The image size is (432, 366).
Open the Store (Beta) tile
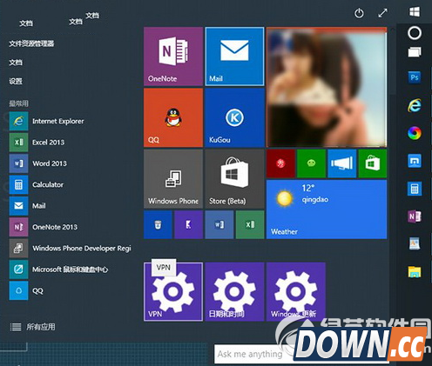tap(234, 179)
